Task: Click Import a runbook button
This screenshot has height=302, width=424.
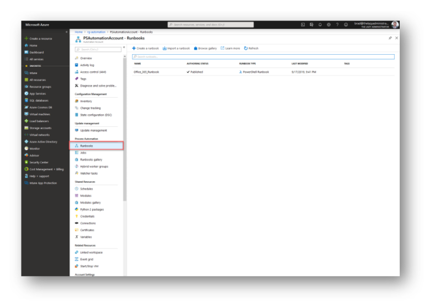Action: coord(176,49)
